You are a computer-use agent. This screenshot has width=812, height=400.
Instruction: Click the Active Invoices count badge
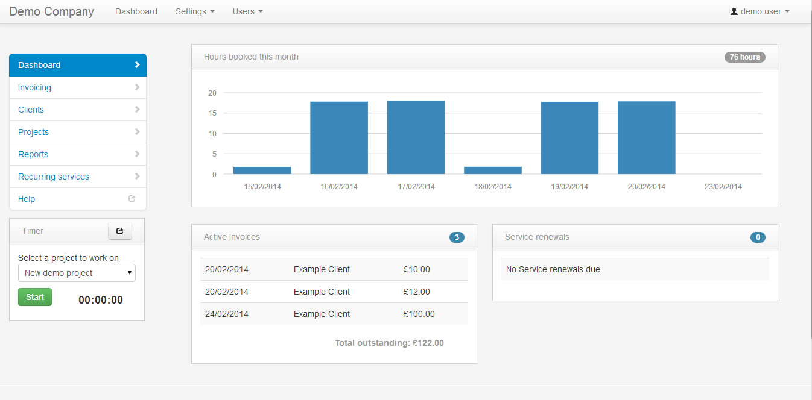(457, 237)
